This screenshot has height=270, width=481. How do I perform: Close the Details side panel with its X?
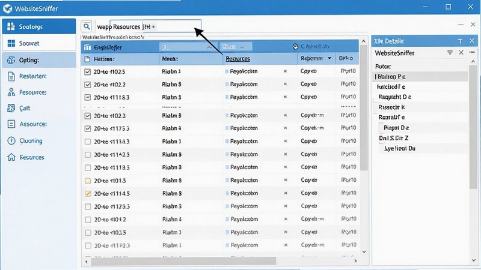pyautogui.click(x=472, y=41)
